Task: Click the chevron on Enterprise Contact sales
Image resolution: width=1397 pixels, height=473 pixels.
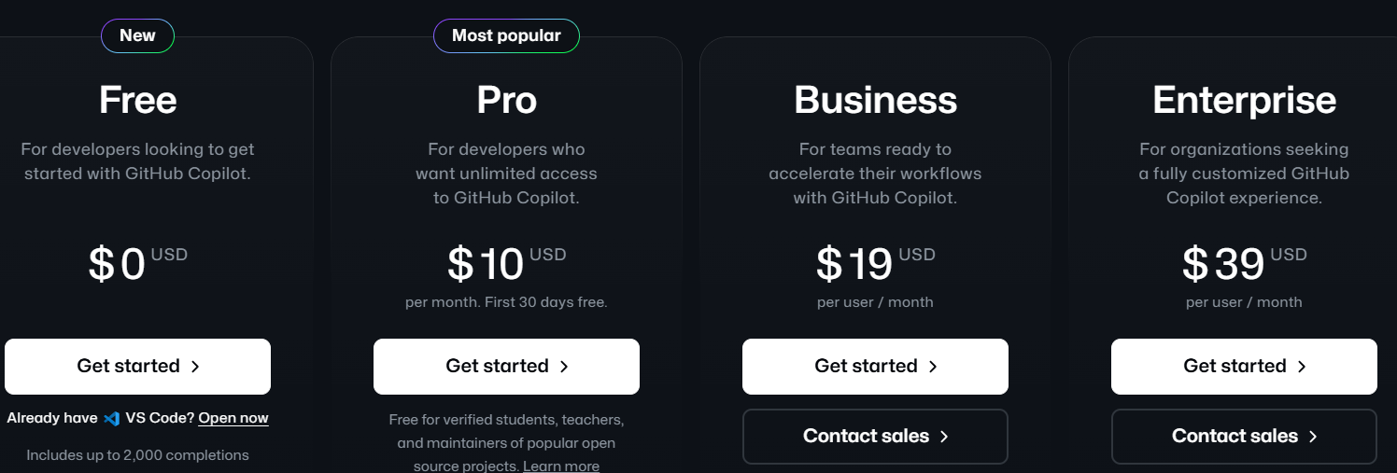Action: click(1313, 437)
